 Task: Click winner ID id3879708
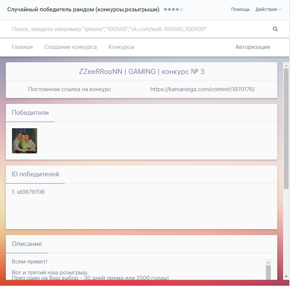[31, 192]
